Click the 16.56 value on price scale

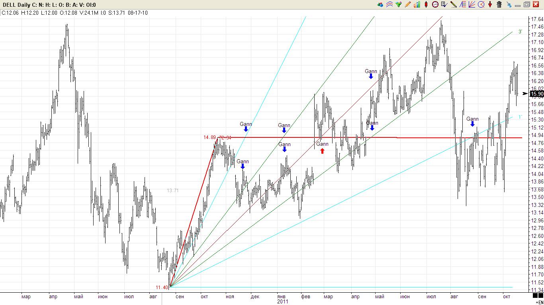pos(537,66)
